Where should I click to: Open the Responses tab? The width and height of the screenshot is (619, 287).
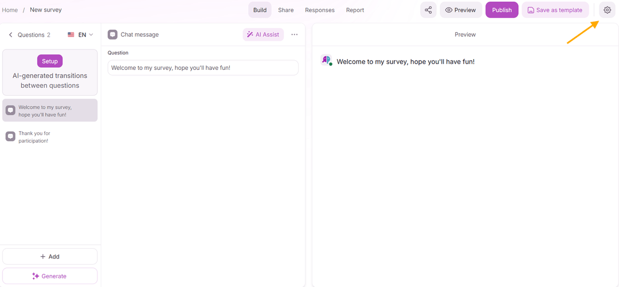click(319, 10)
